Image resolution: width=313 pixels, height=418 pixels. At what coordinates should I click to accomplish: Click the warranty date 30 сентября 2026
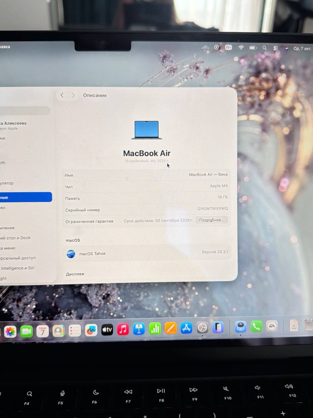click(x=174, y=220)
